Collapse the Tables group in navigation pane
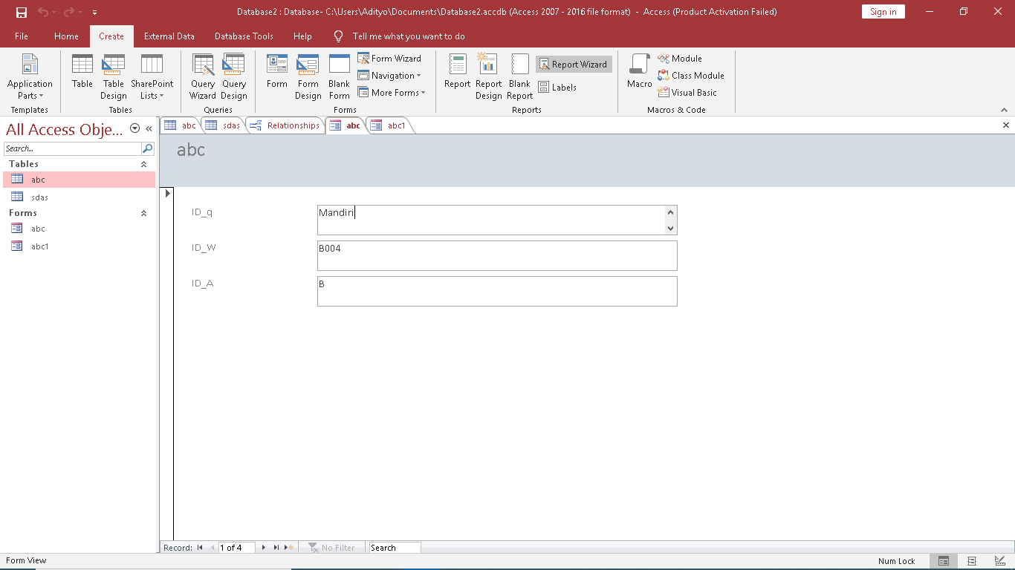 click(x=143, y=164)
